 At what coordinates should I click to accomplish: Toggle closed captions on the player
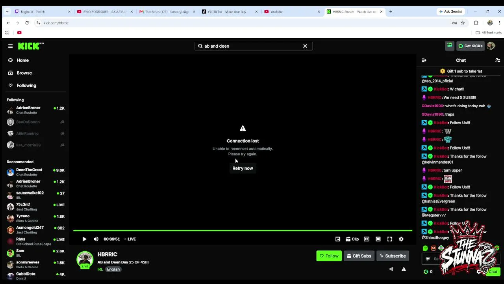(367, 239)
